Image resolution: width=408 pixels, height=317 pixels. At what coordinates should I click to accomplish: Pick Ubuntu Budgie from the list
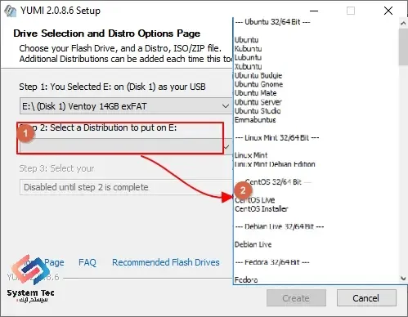tap(258, 75)
